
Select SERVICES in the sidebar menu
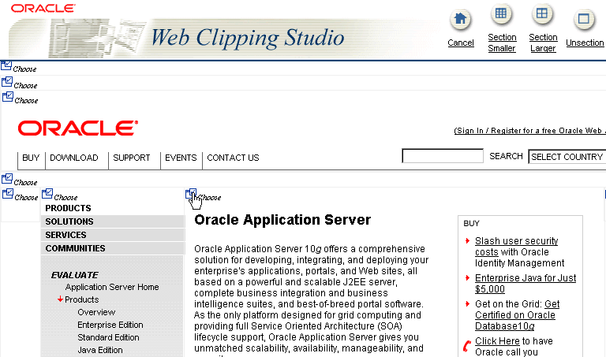tap(65, 235)
